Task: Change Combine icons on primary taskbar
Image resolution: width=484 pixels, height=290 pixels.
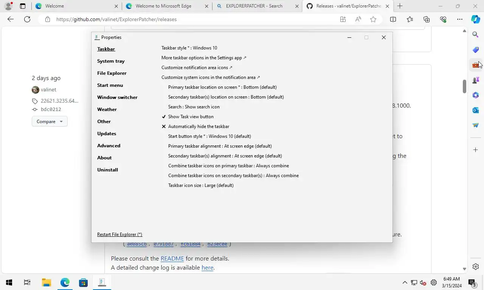Action: point(228,166)
